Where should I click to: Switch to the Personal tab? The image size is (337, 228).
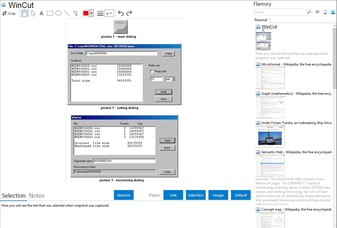pyautogui.click(x=261, y=20)
